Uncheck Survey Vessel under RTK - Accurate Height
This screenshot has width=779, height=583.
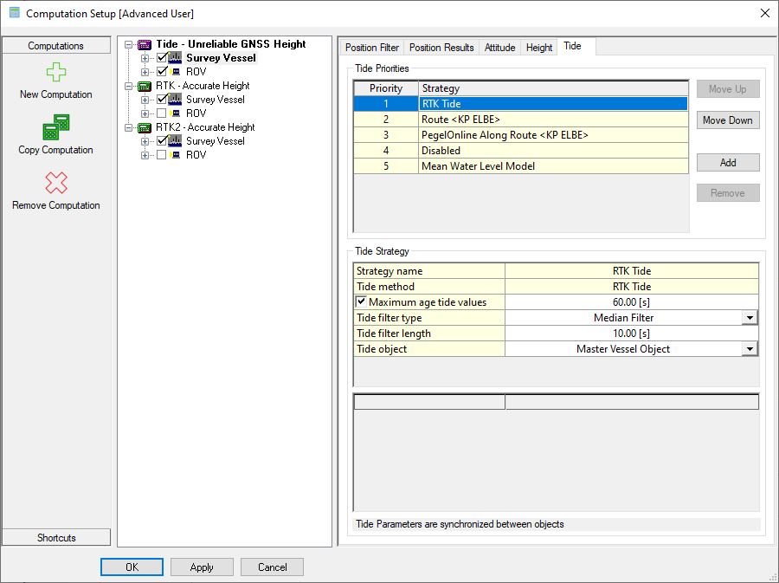pos(162,100)
